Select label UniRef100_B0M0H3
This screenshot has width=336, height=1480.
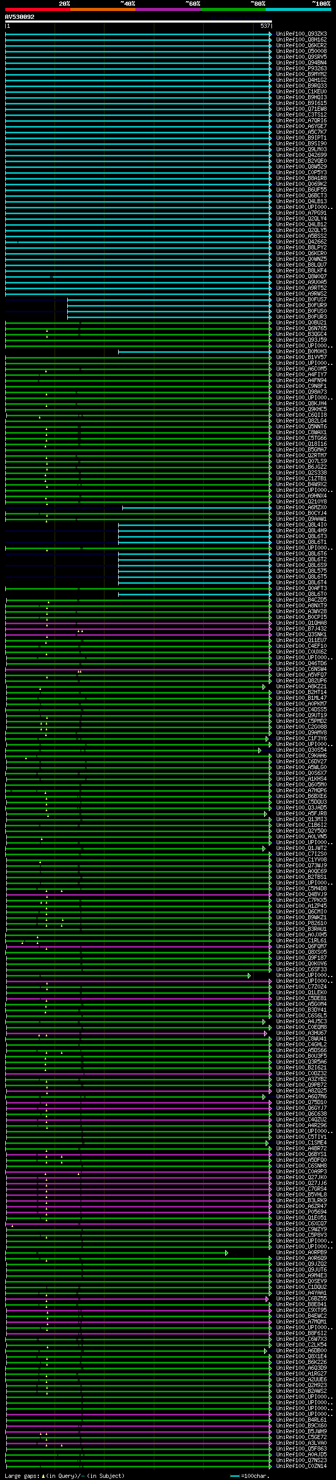[x=301, y=352]
